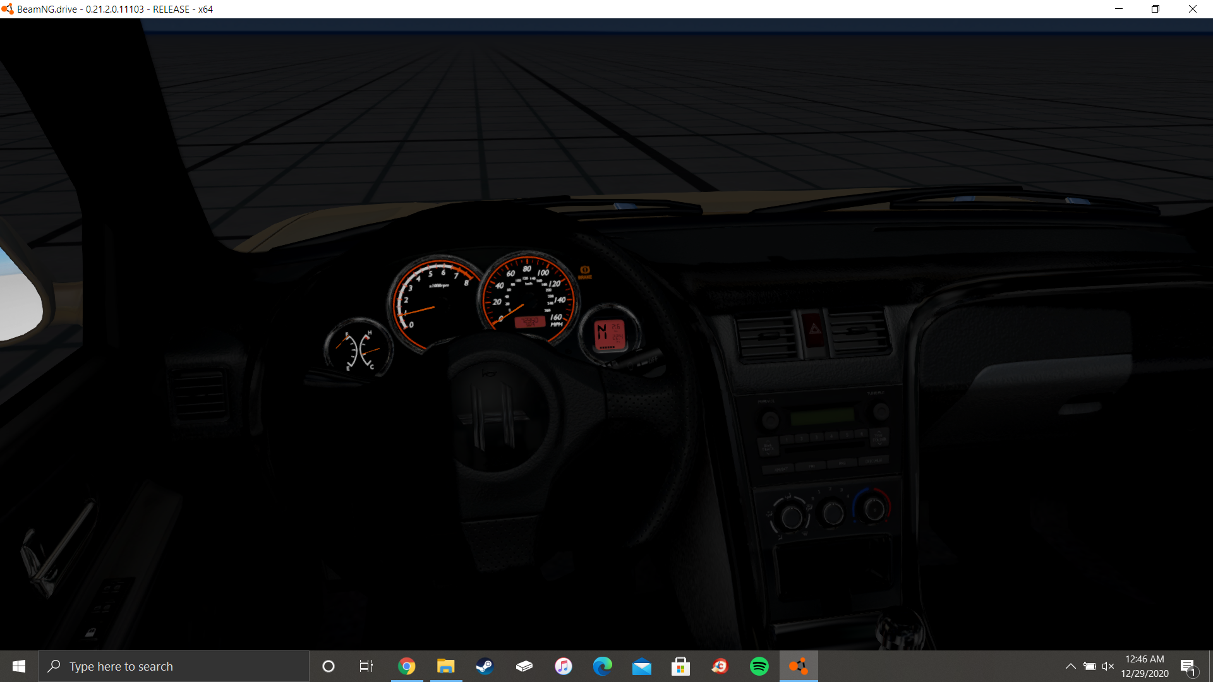The height and width of the screenshot is (682, 1213).
Task: Click the orange brake warning light
Action: 585,272
